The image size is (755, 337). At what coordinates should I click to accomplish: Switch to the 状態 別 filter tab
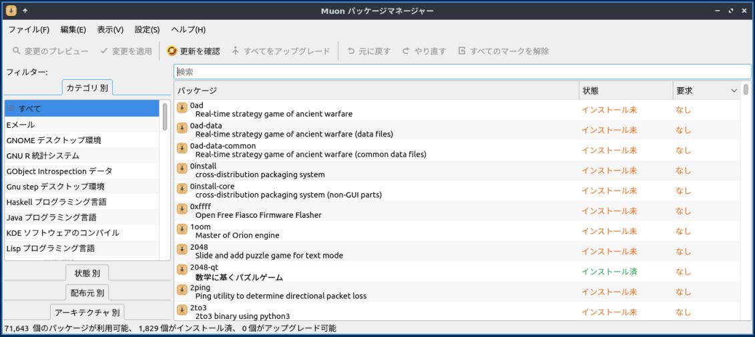pos(87,273)
